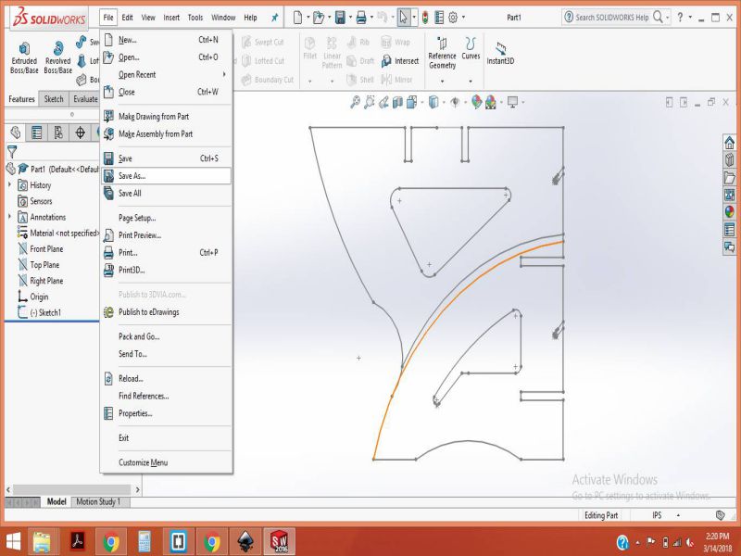This screenshot has width=741, height=556.
Task: Expand the Curves dropdown arrow
Action: click(471, 82)
